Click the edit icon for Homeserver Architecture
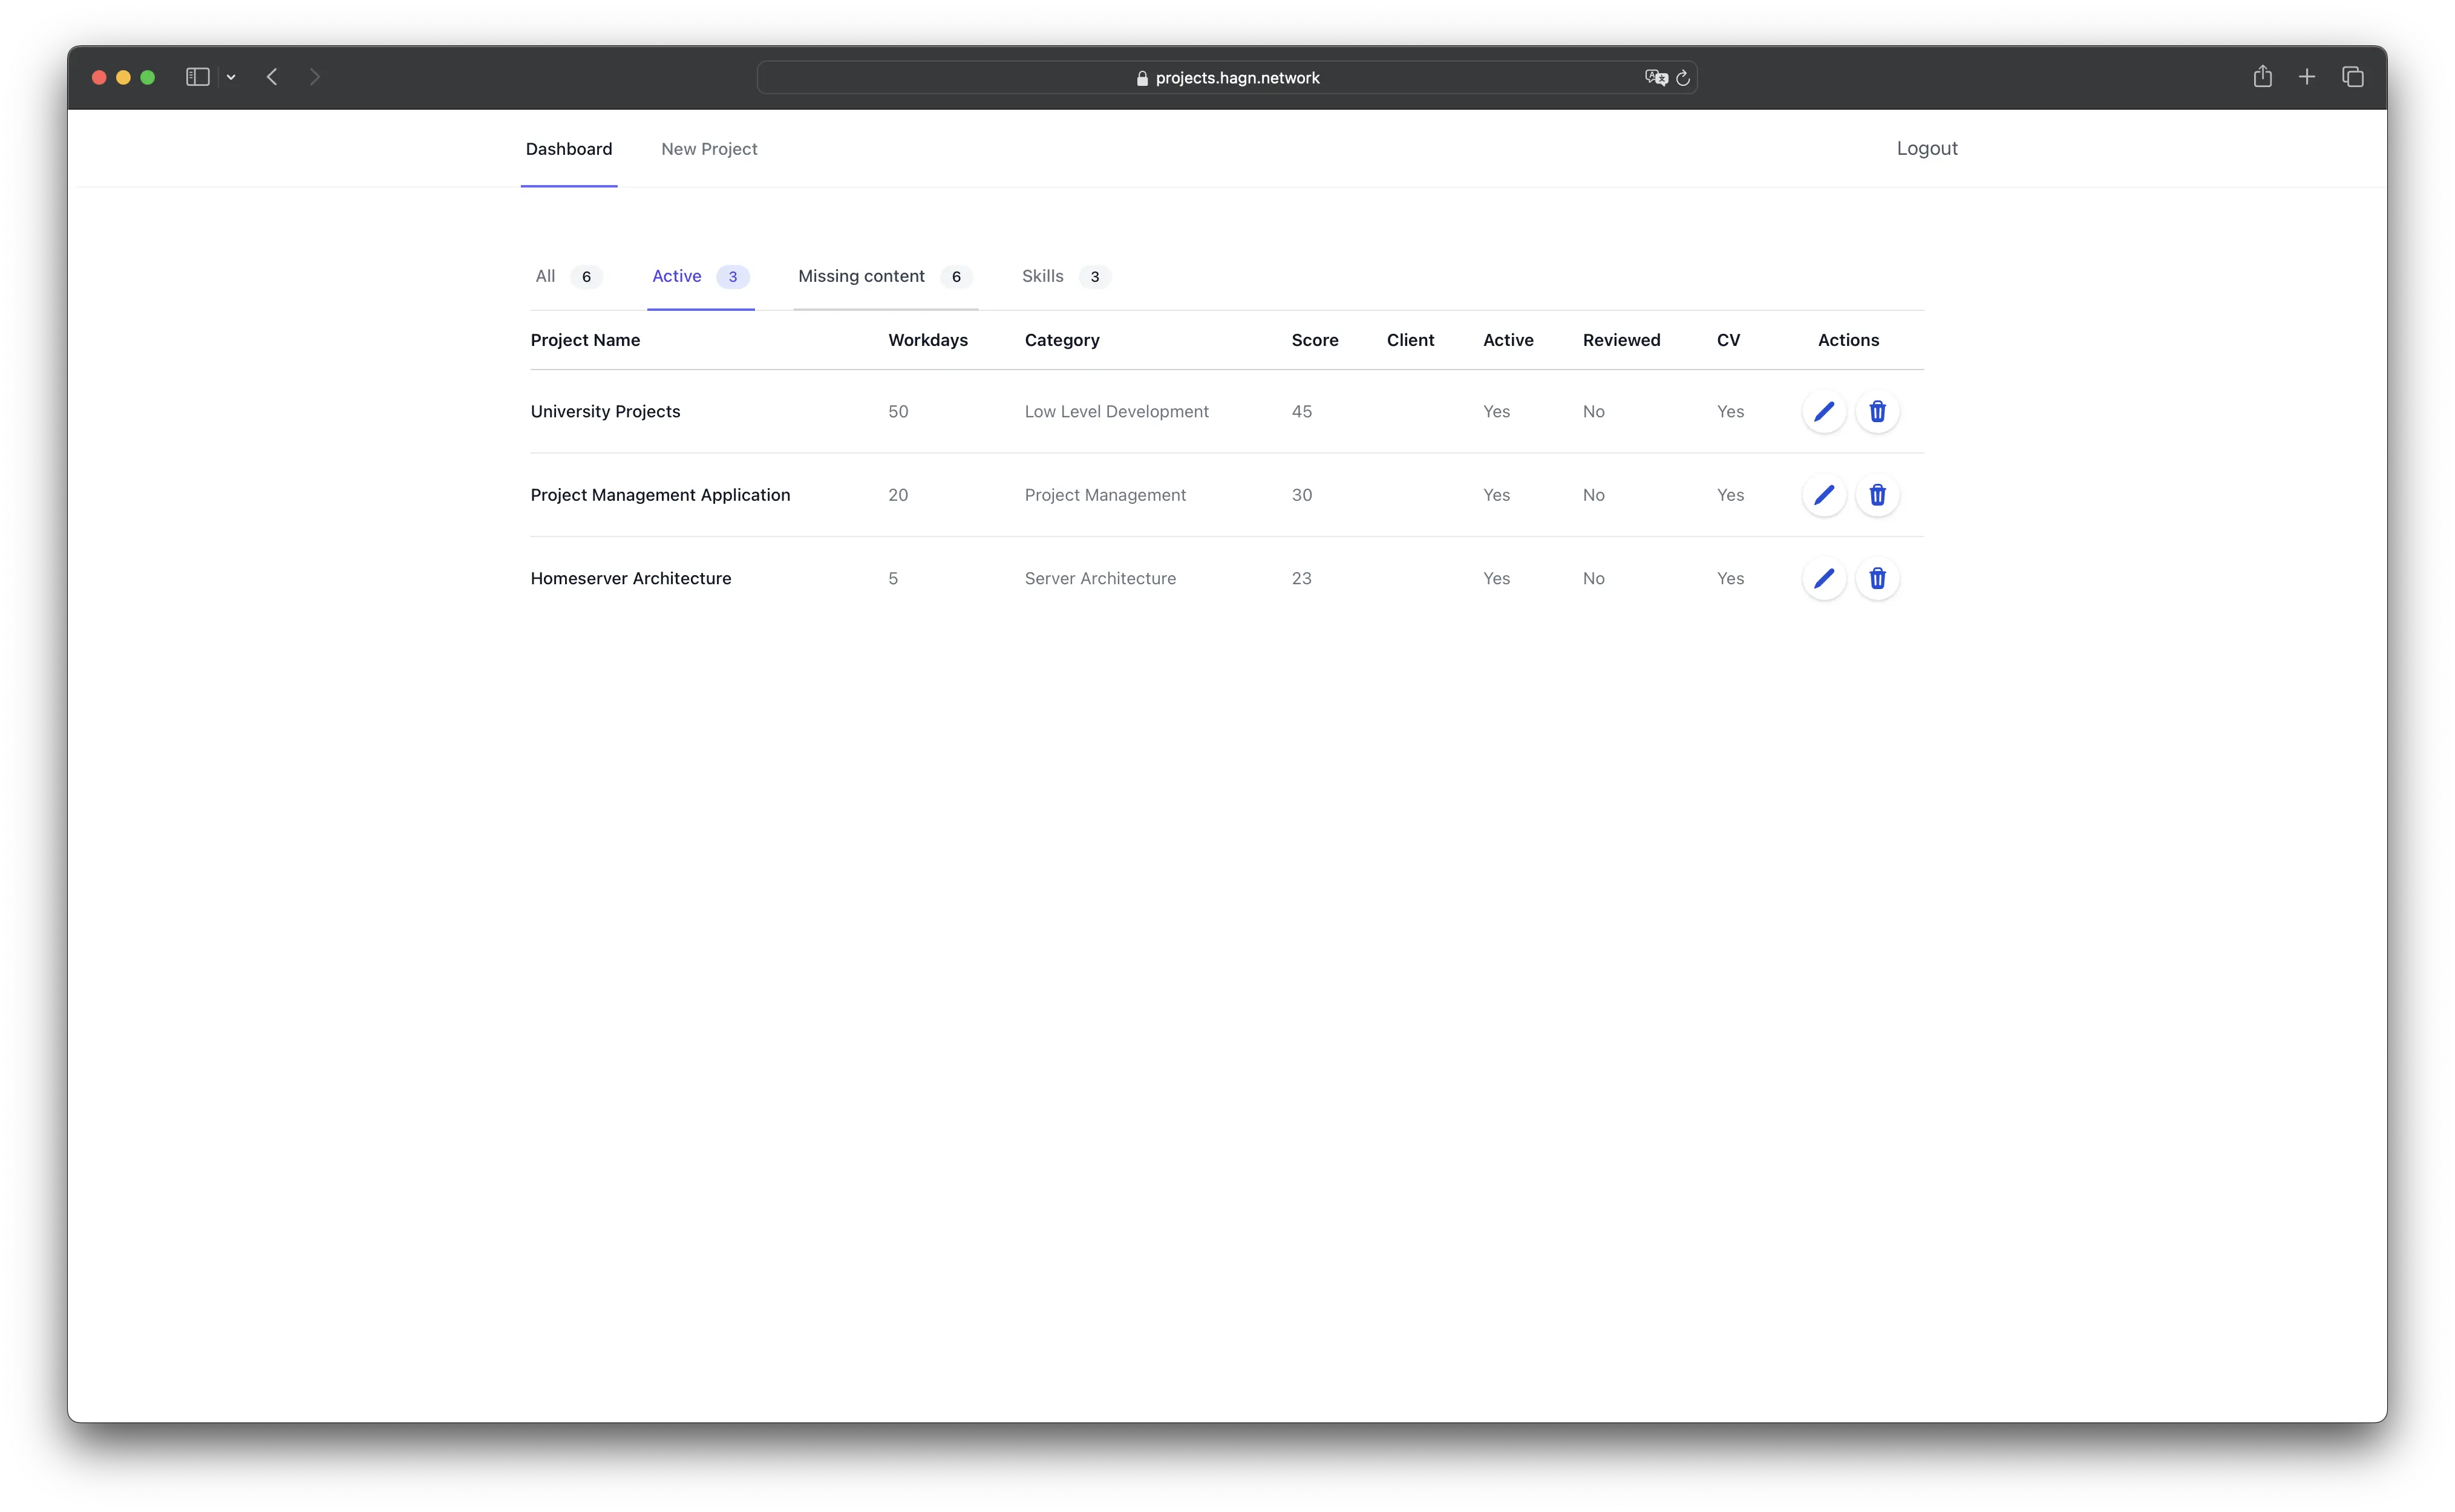2455x1512 pixels. pos(1824,577)
